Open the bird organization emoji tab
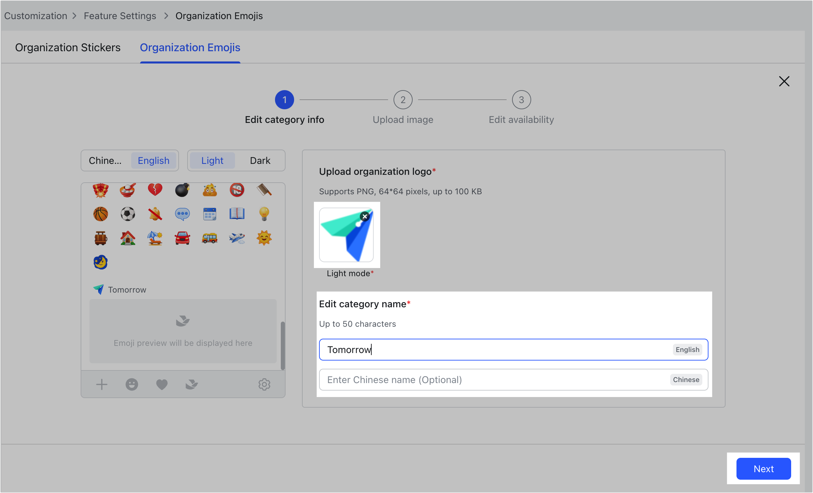The image size is (813, 493). tap(192, 384)
